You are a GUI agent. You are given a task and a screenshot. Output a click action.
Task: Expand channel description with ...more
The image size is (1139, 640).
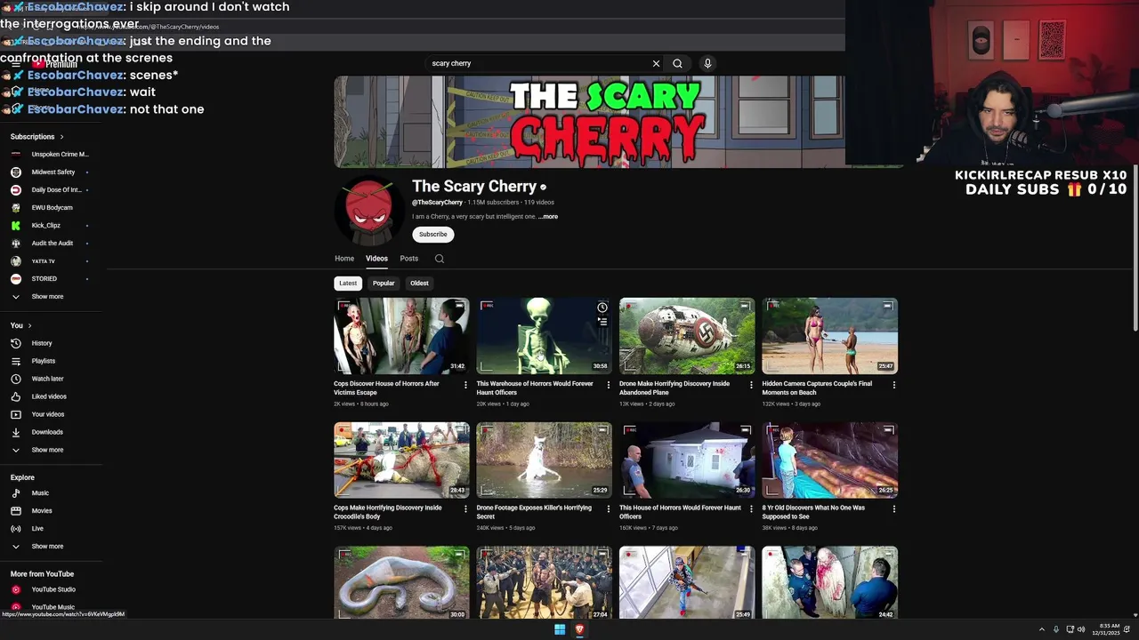click(x=548, y=217)
